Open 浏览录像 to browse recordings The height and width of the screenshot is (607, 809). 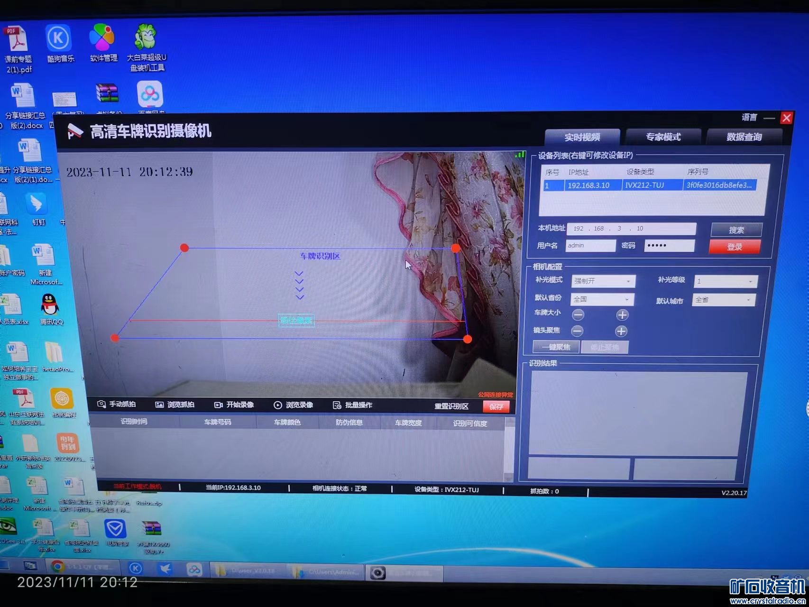tap(294, 405)
